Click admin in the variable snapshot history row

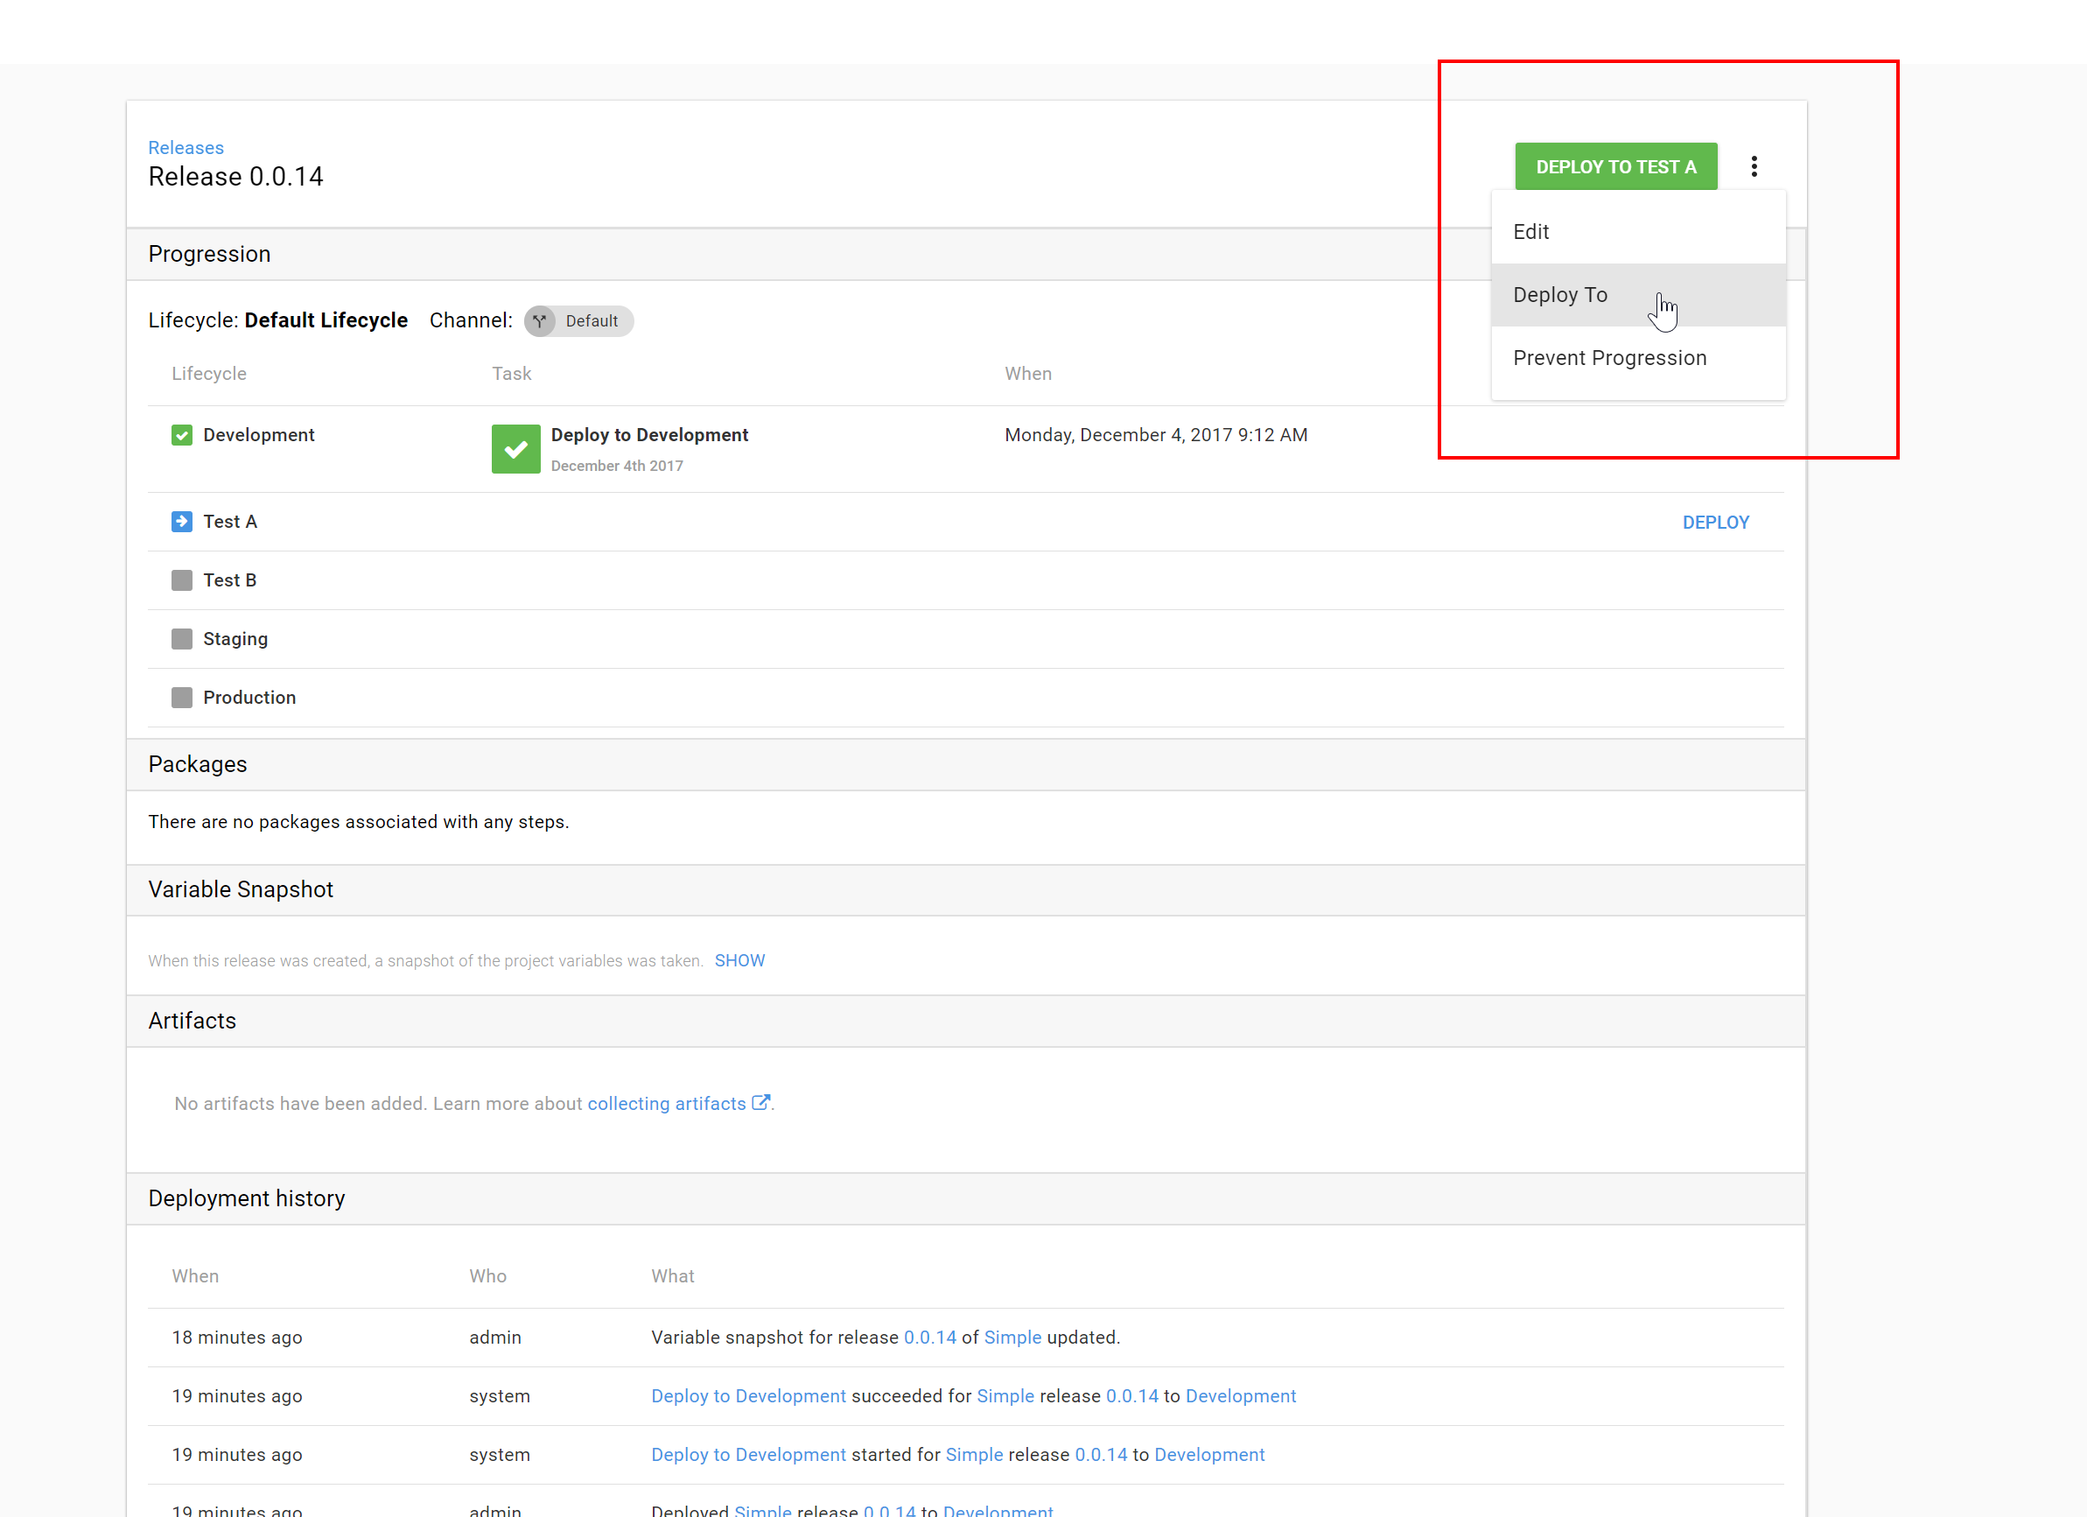495,1338
